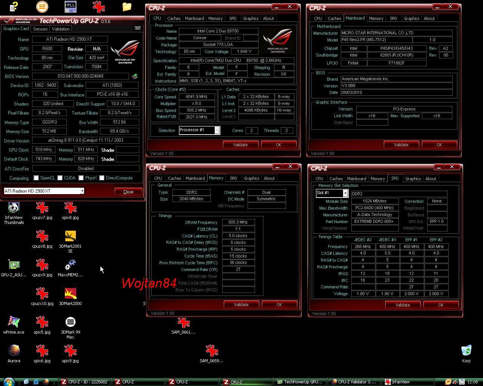This screenshot has width=483, height=386.
Task: Open GPU-Z_ASUS desktop shortcut
Action: point(14,268)
